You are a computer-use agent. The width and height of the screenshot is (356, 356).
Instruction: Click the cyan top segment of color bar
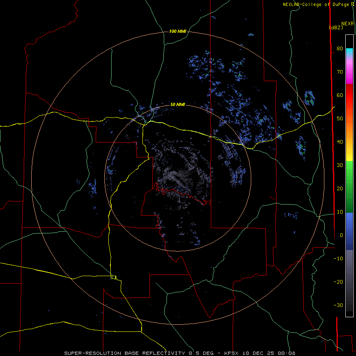[x=349, y=52]
